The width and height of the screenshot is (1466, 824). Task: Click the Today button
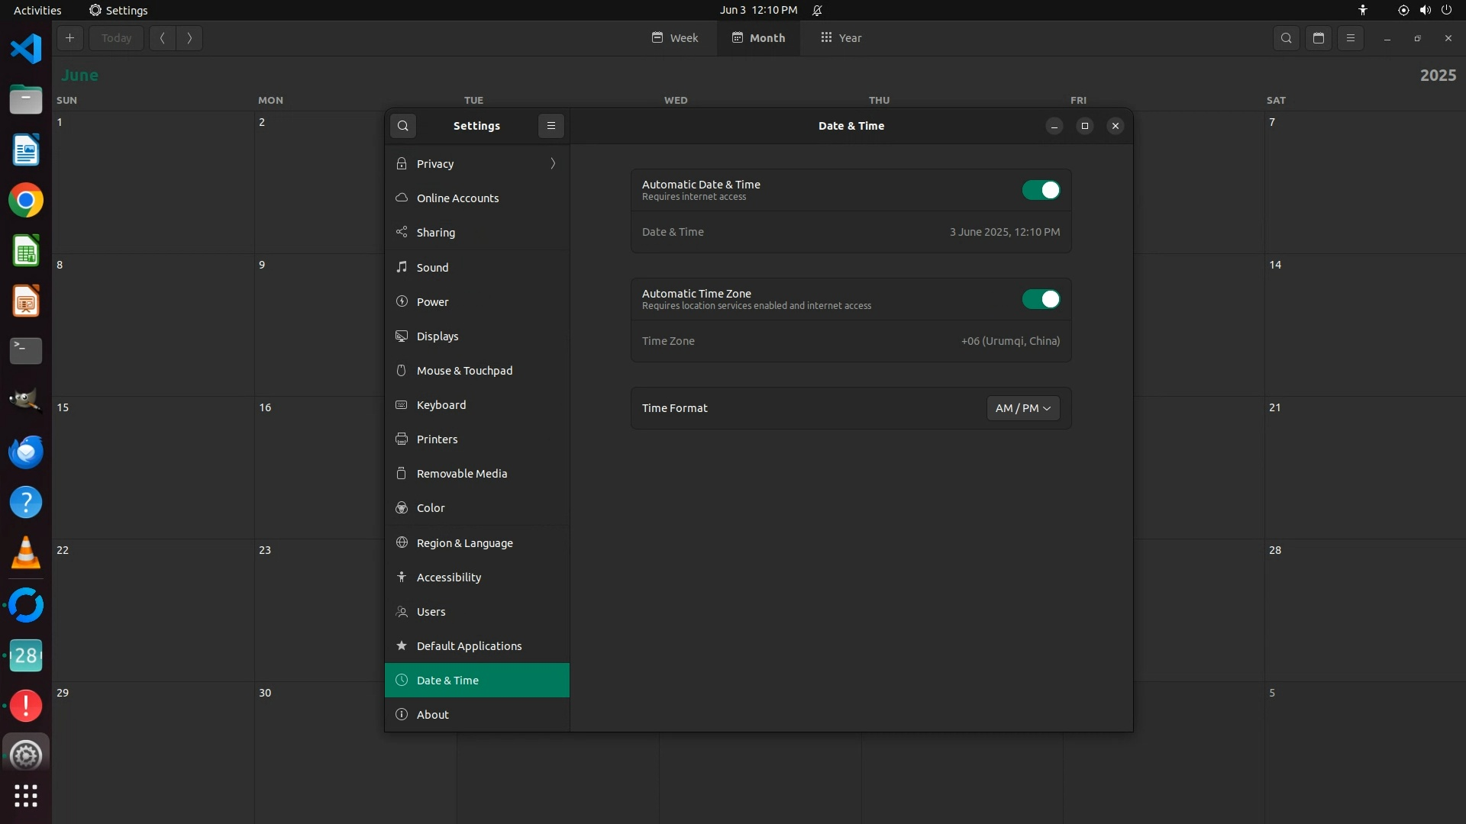tap(116, 38)
